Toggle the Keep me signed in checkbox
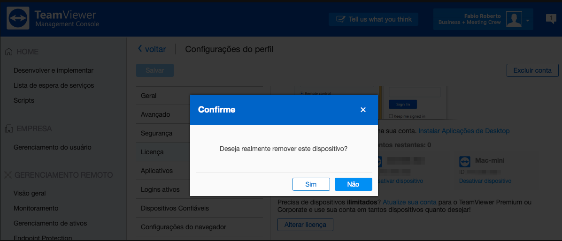The width and height of the screenshot is (562, 241). click(x=391, y=116)
